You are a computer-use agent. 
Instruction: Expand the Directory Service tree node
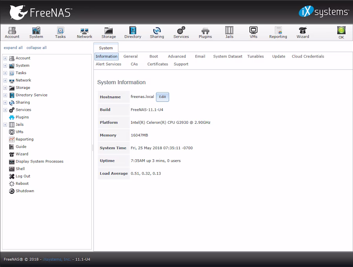point(5,95)
